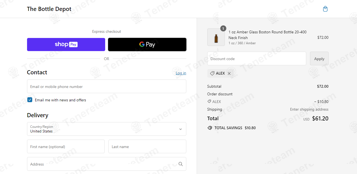Click the quantity badge on product image
Image resolution: width=357 pixels, height=174 pixels.
tap(223, 28)
